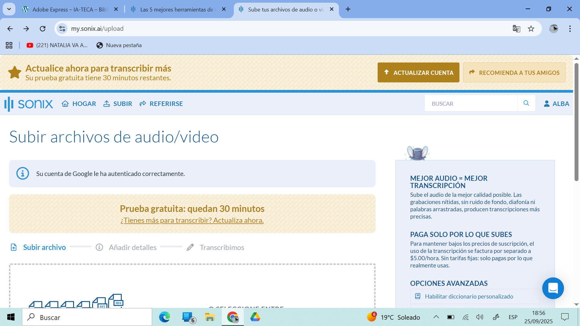
Task: Click RECOMIENDA A TUS AMIGOS button
Action: 514,72
